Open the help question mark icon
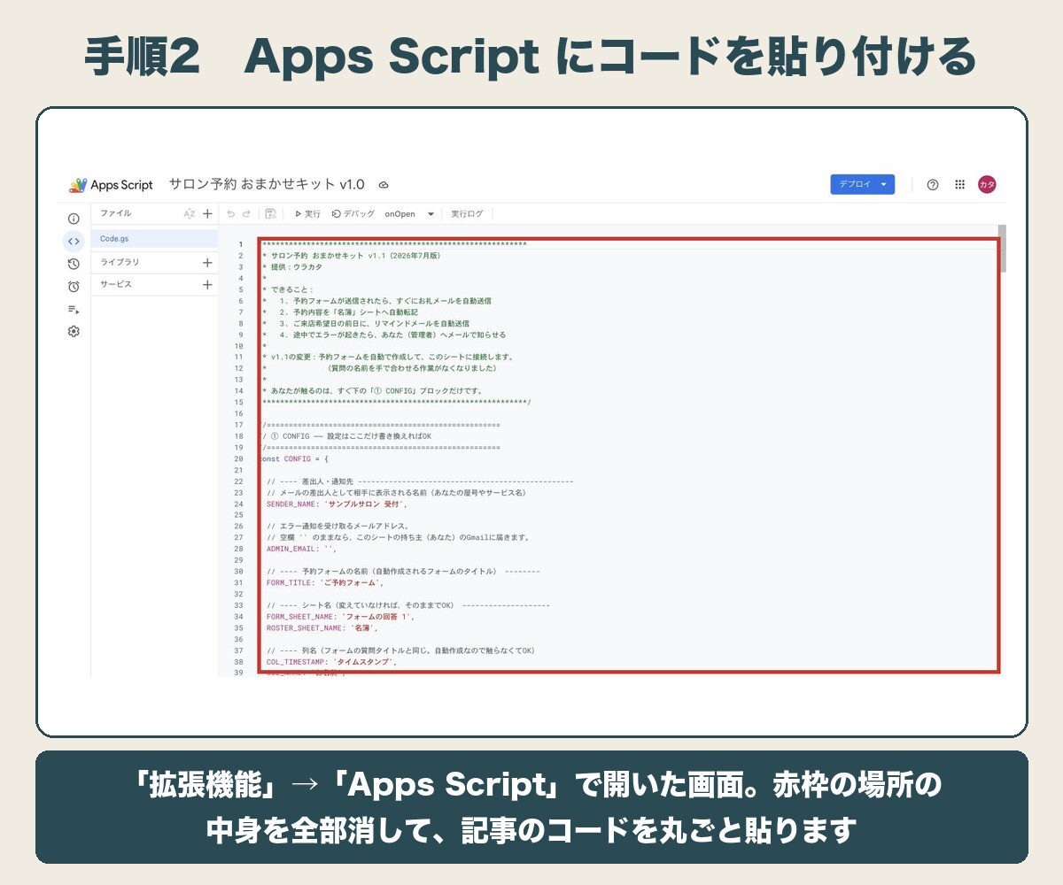This screenshot has width=1063, height=885. [x=933, y=184]
